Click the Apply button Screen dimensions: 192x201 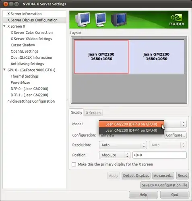114,176
